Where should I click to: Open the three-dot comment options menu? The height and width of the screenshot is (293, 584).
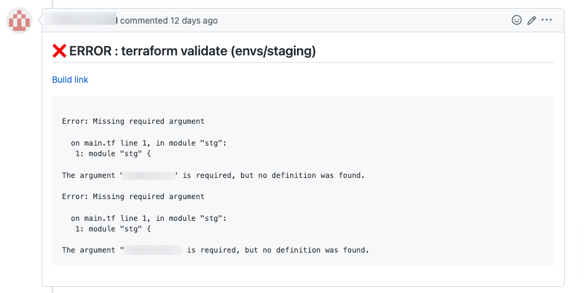click(x=547, y=20)
